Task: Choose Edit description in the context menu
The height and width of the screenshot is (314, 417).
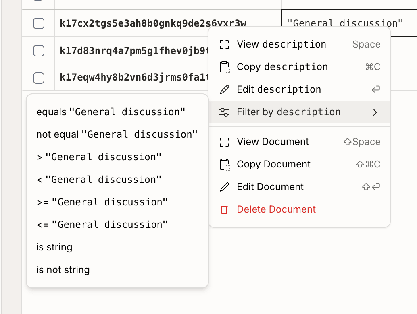Action: [x=300, y=89]
